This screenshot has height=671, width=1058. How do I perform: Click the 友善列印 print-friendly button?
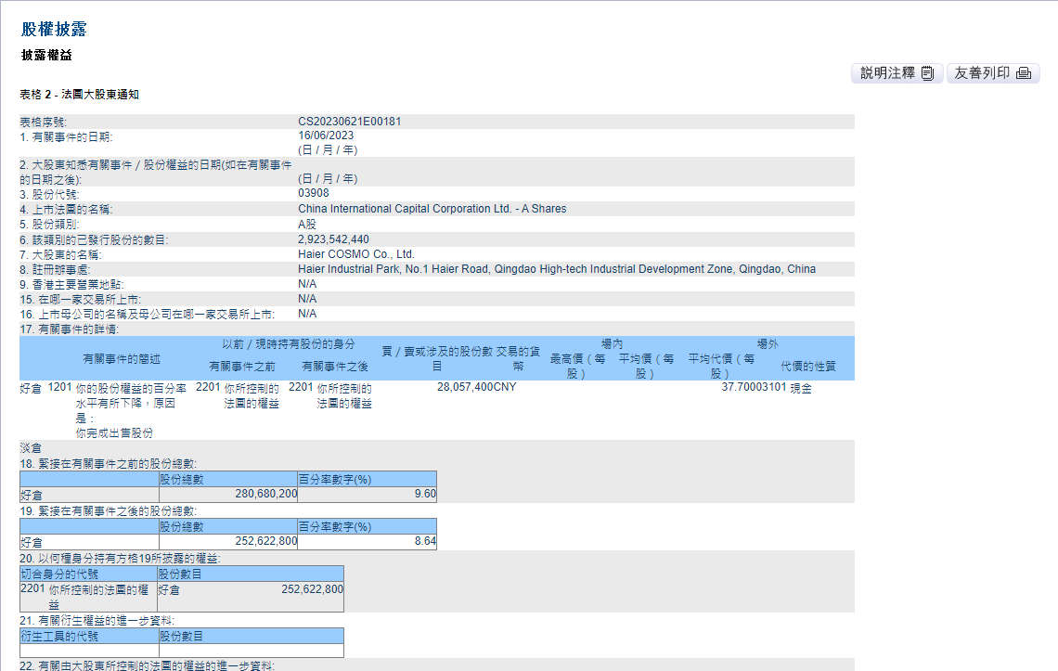point(992,73)
